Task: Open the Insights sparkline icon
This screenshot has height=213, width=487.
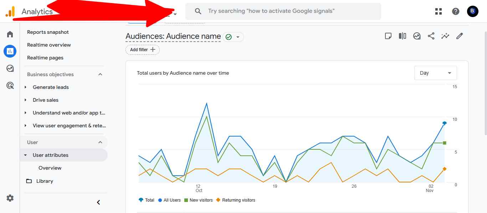Action: [445, 36]
